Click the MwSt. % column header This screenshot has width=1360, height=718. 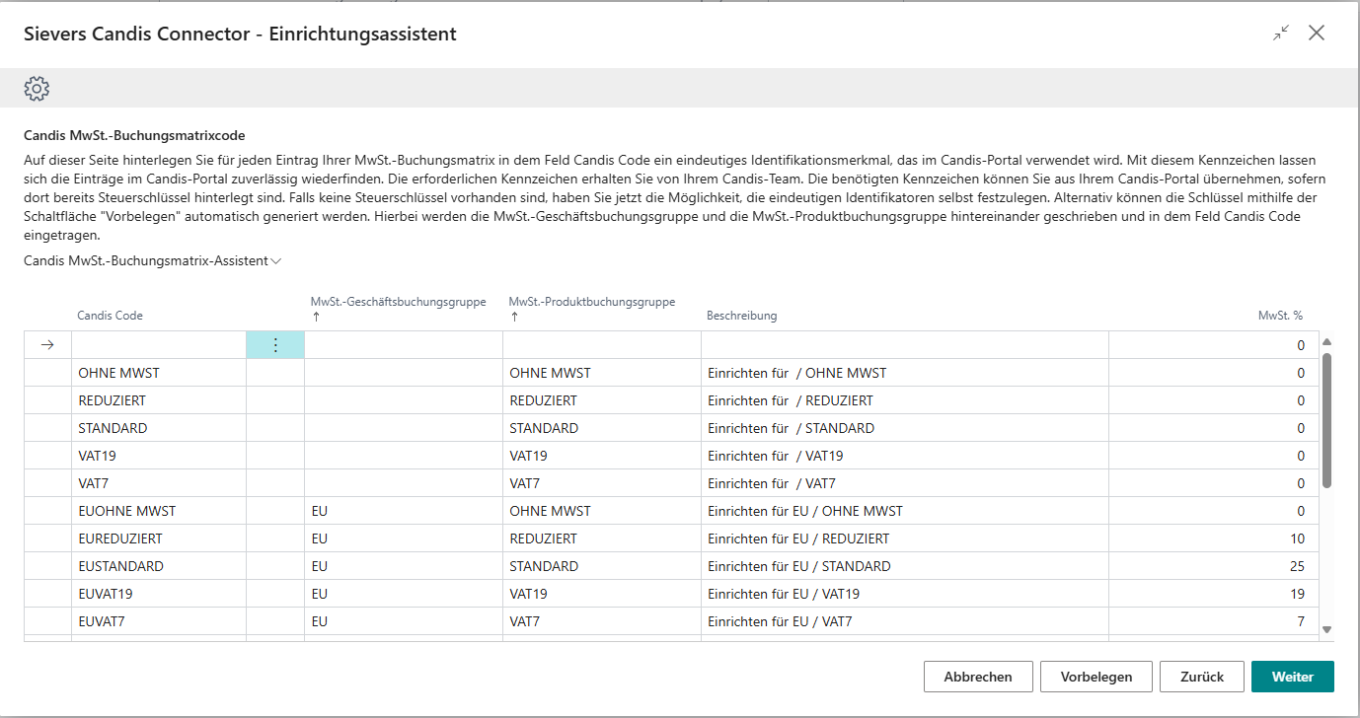(1280, 316)
